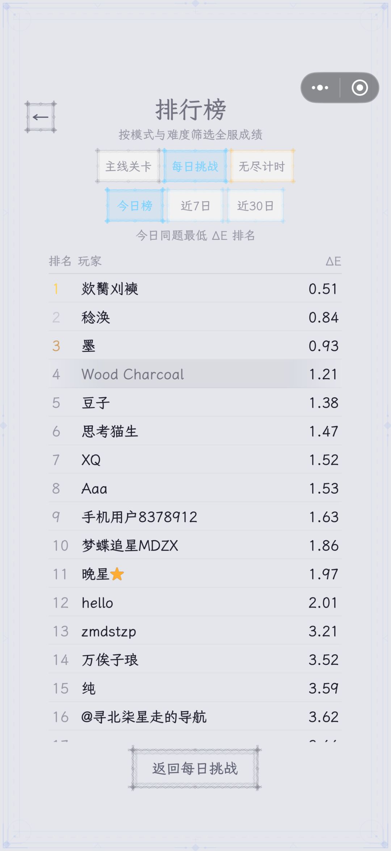This screenshot has width=391, height=851.
Task: Close mini program via circle target icon
Action: (x=360, y=88)
